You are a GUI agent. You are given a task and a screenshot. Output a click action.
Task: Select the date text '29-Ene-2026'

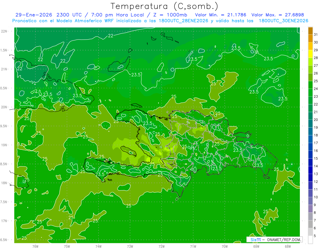tap(34, 15)
